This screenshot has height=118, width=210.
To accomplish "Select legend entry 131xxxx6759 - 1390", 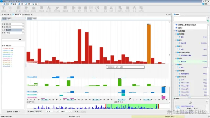I will [x=8, y=48].
